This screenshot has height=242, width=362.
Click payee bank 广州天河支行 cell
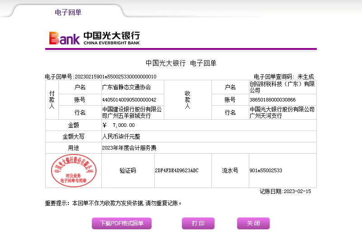(282, 112)
